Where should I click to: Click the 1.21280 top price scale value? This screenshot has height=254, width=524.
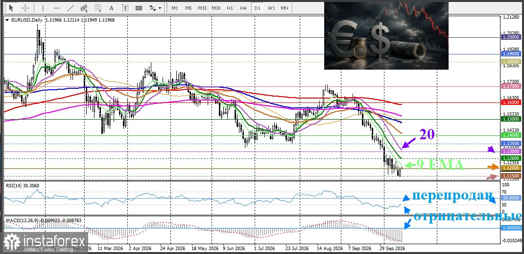pos(510,17)
